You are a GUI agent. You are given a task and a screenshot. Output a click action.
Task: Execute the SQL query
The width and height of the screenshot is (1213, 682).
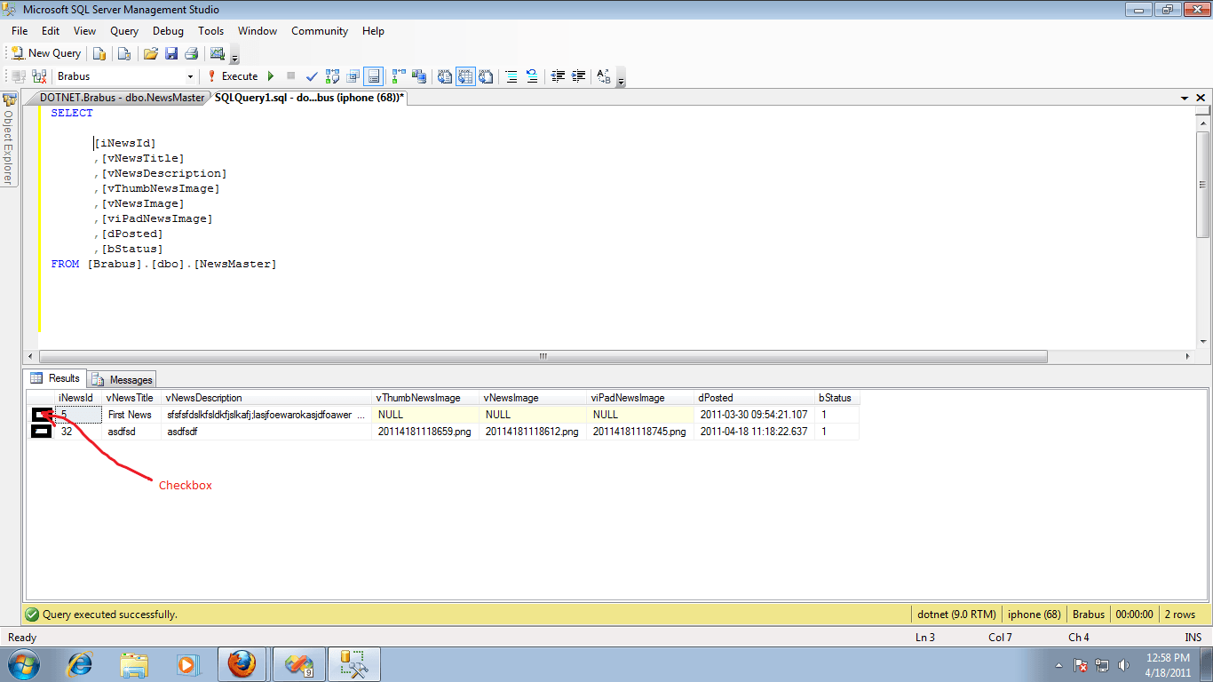[x=233, y=76]
